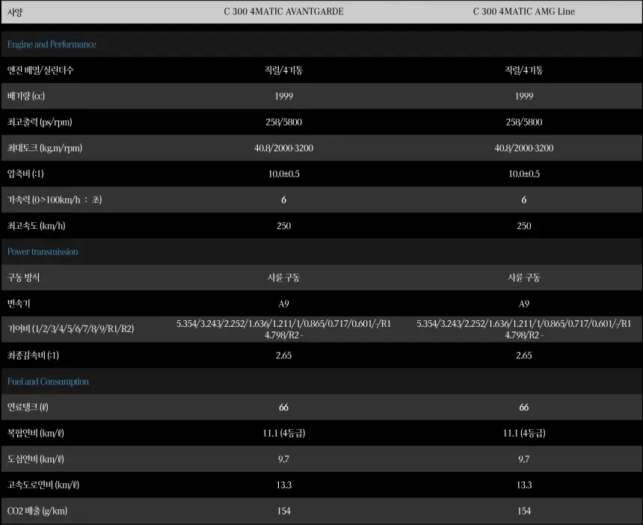Click AMG Line displacement value 1999
Screen dimensions: 643x525
point(524,96)
